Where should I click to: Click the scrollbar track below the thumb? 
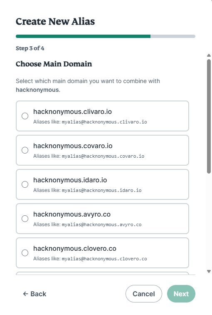pos(209,221)
